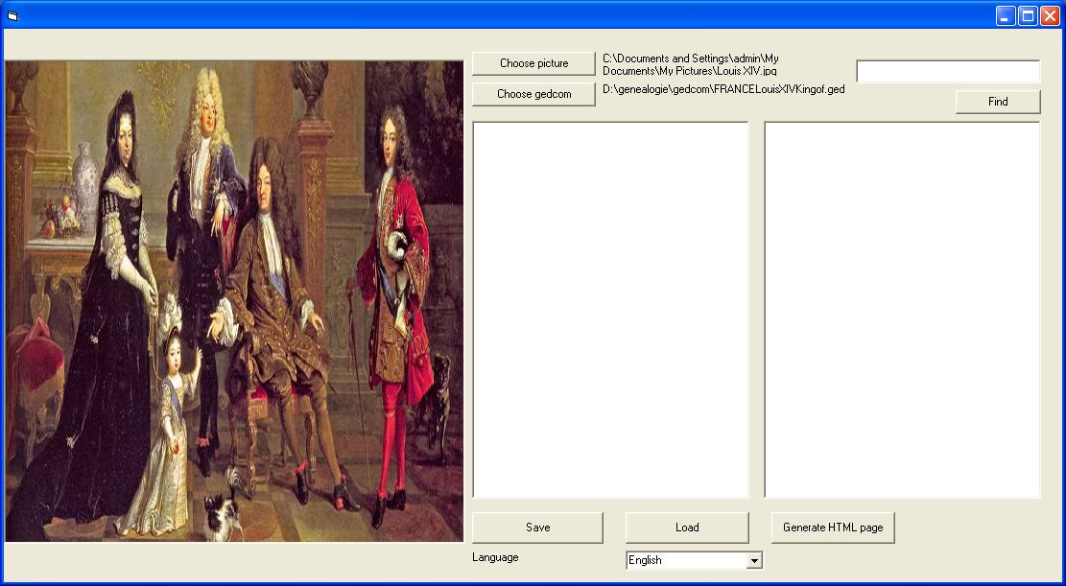Click inside the right empty list box
Viewport: 1066px width, 586px height.
coord(902,310)
